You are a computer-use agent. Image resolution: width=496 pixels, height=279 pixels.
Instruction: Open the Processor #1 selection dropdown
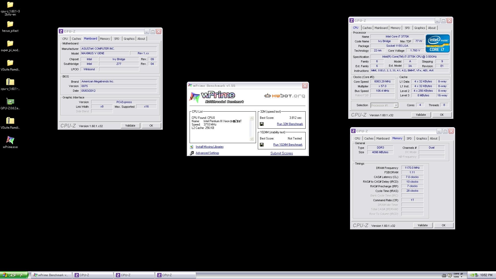click(x=396, y=105)
